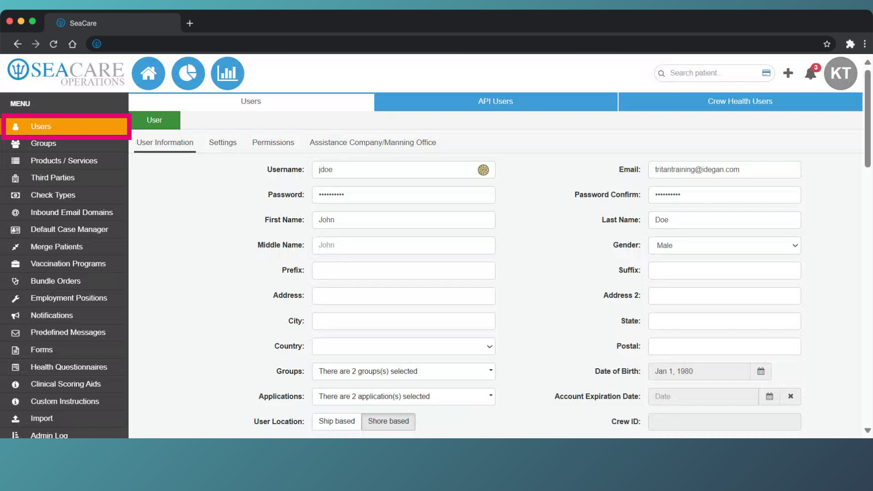Open the Gender dropdown
This screenshot has height=491, width=873.
[x=724, y=245]
